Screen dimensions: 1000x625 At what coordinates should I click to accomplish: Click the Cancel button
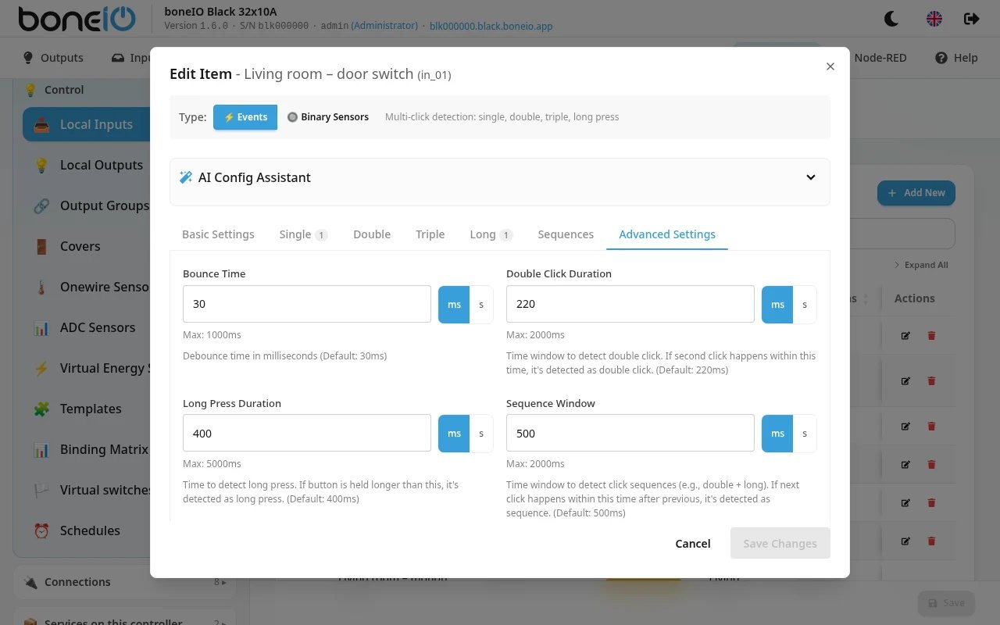pyautogui.click(x=693, y=544)
